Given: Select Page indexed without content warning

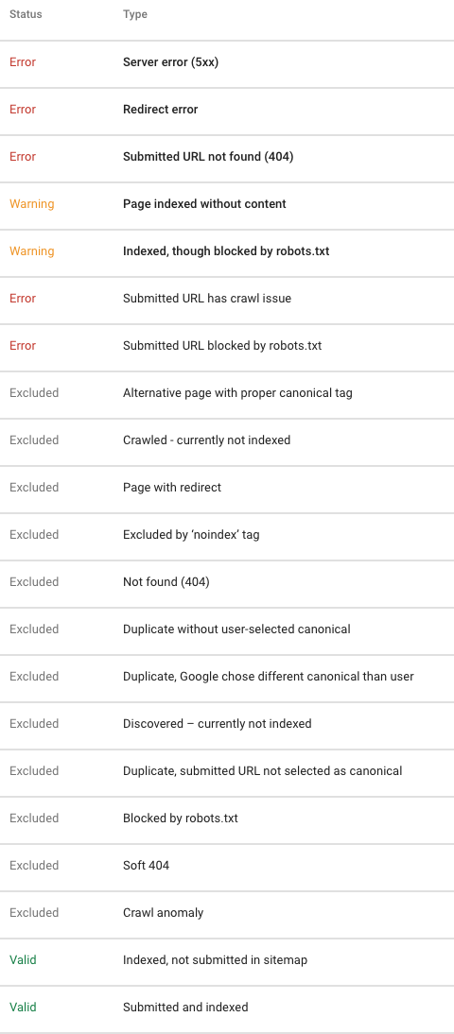Looking at the screenshot, I should pos(227,204).
